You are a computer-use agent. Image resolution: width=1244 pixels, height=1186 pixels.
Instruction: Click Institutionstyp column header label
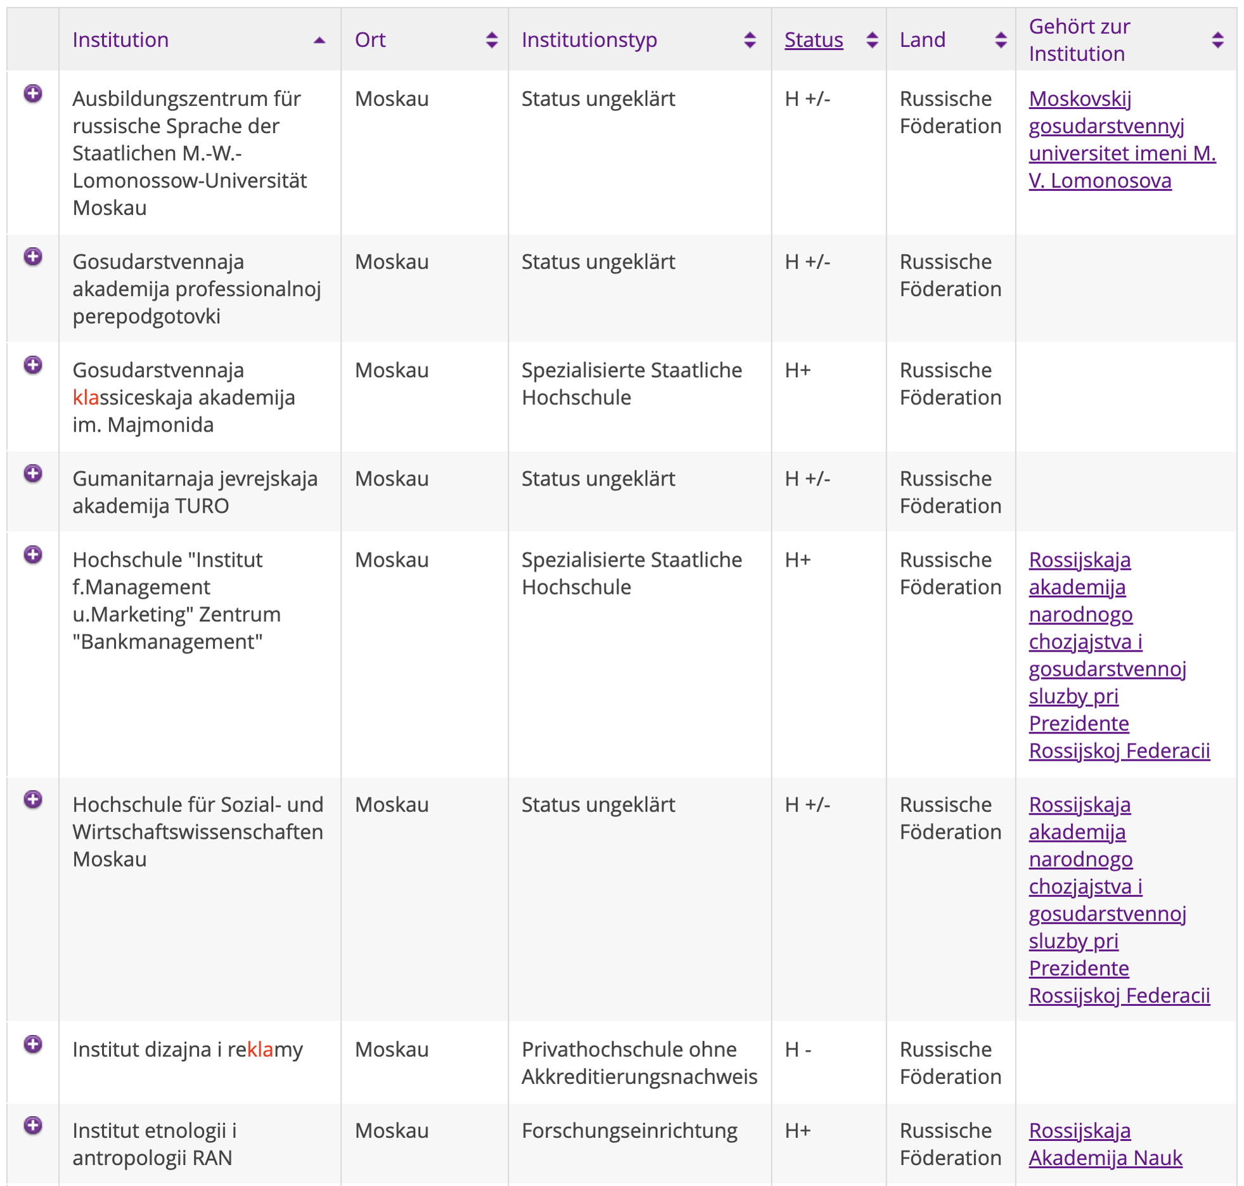pos(589,40)
